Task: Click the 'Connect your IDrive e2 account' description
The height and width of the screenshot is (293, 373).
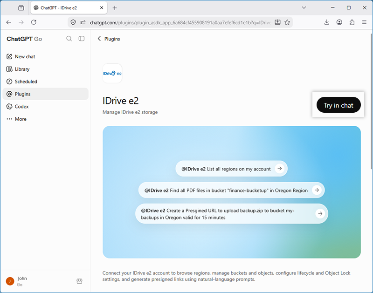Action: pyautogui.click(x=226, y=276)
